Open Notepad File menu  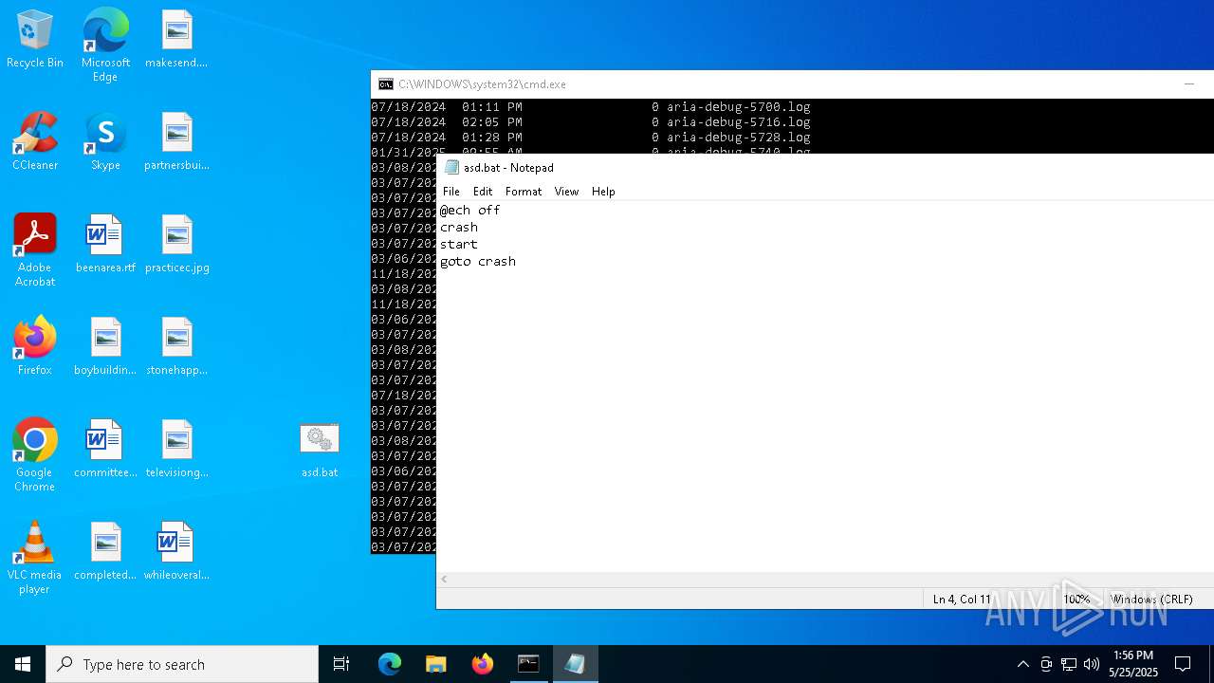click(451, 191)
